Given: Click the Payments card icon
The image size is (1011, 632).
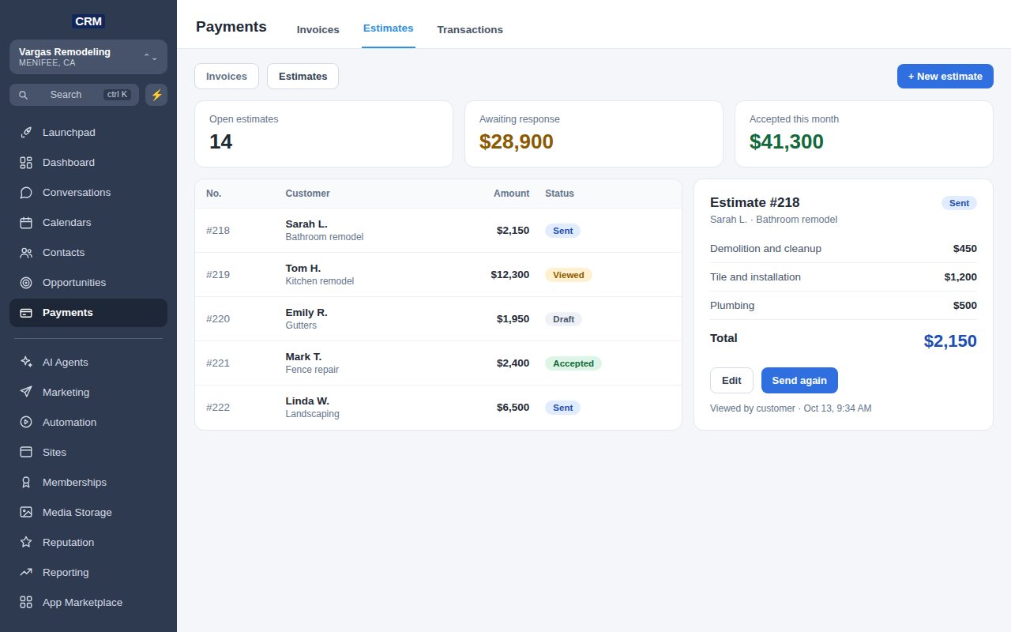Looking at the screenshot, I should tap(26, 313).
